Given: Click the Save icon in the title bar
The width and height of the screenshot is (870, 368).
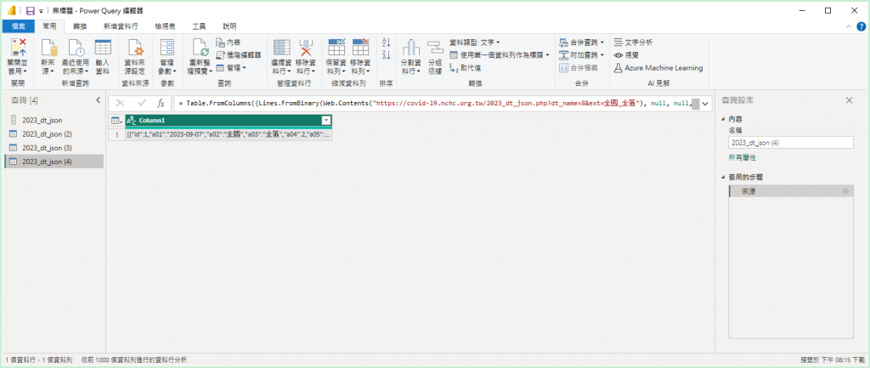Looking at the screenshot, I should tap(30, 10).
